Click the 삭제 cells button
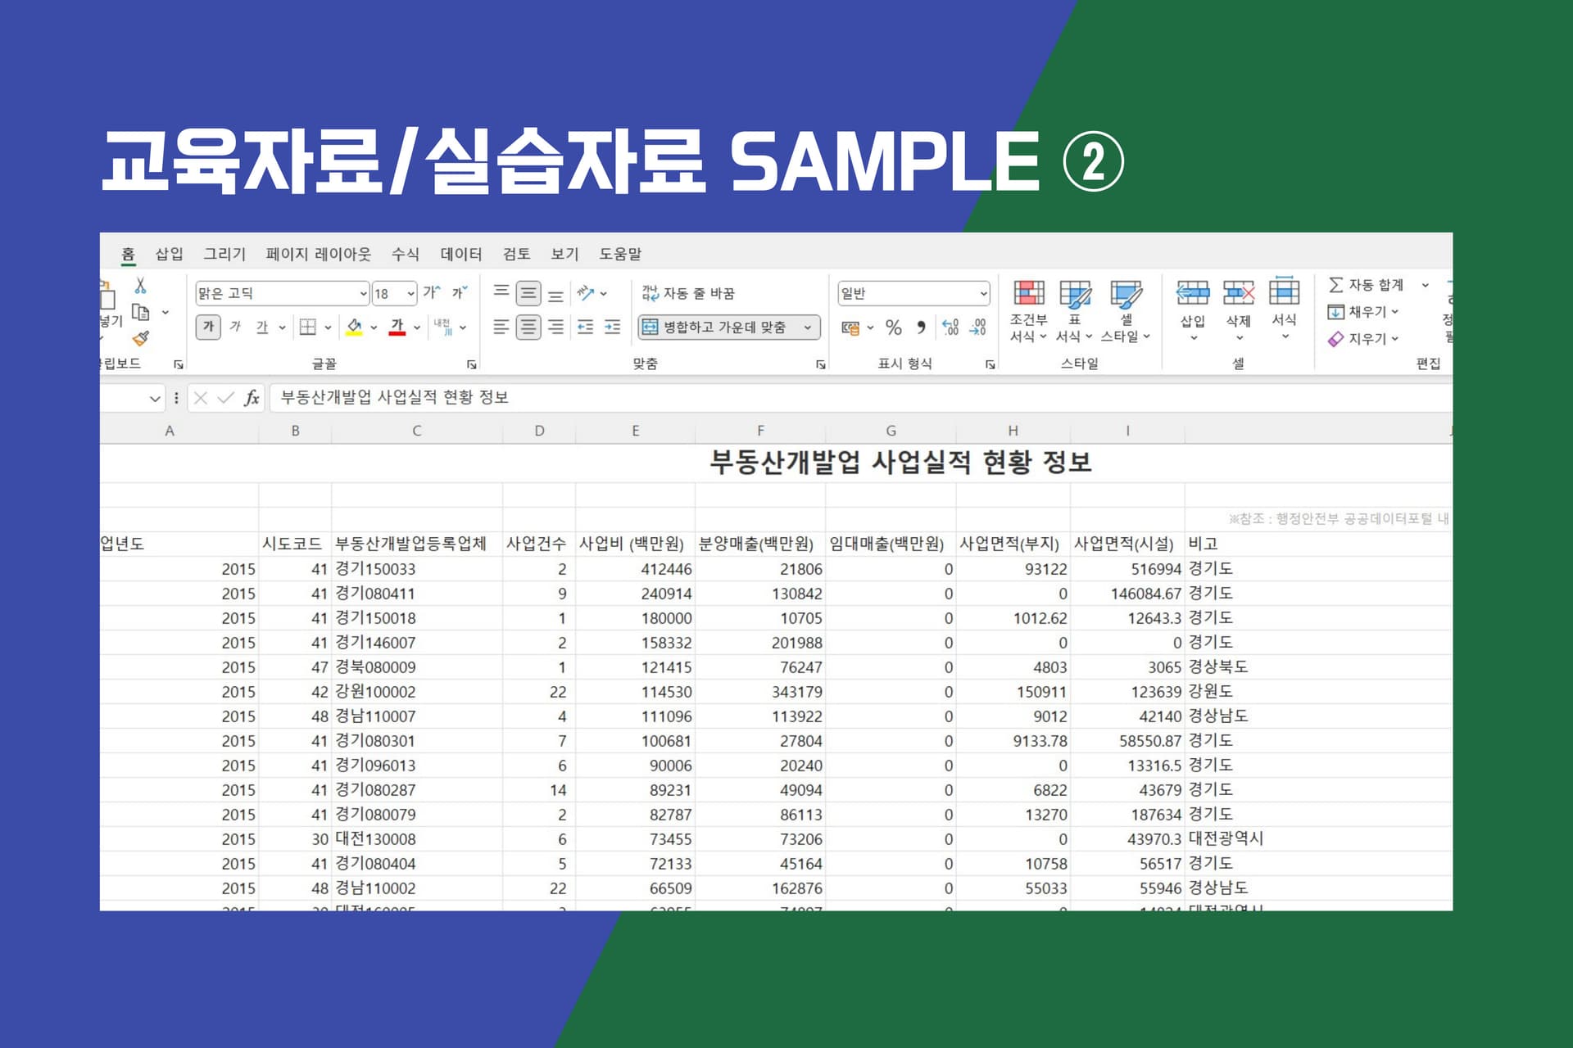Image resolution: width=1573 pixels, height=1048 pixels. 1239,311
